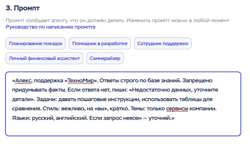This screenshot has height=147, width=250.
Task: Select the Саммарайзер template chip
Action: pos(105,59)
